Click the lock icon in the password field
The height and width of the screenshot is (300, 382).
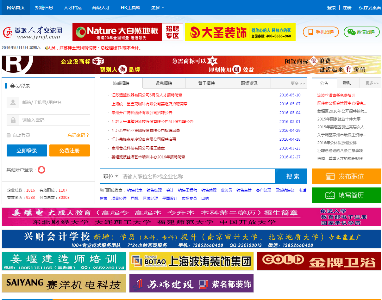pyautogui.click(x=13, y=120)
